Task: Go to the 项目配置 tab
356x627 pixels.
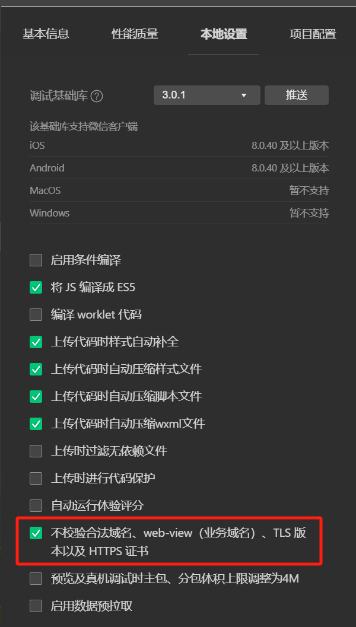Action: (x=313, y=34)
